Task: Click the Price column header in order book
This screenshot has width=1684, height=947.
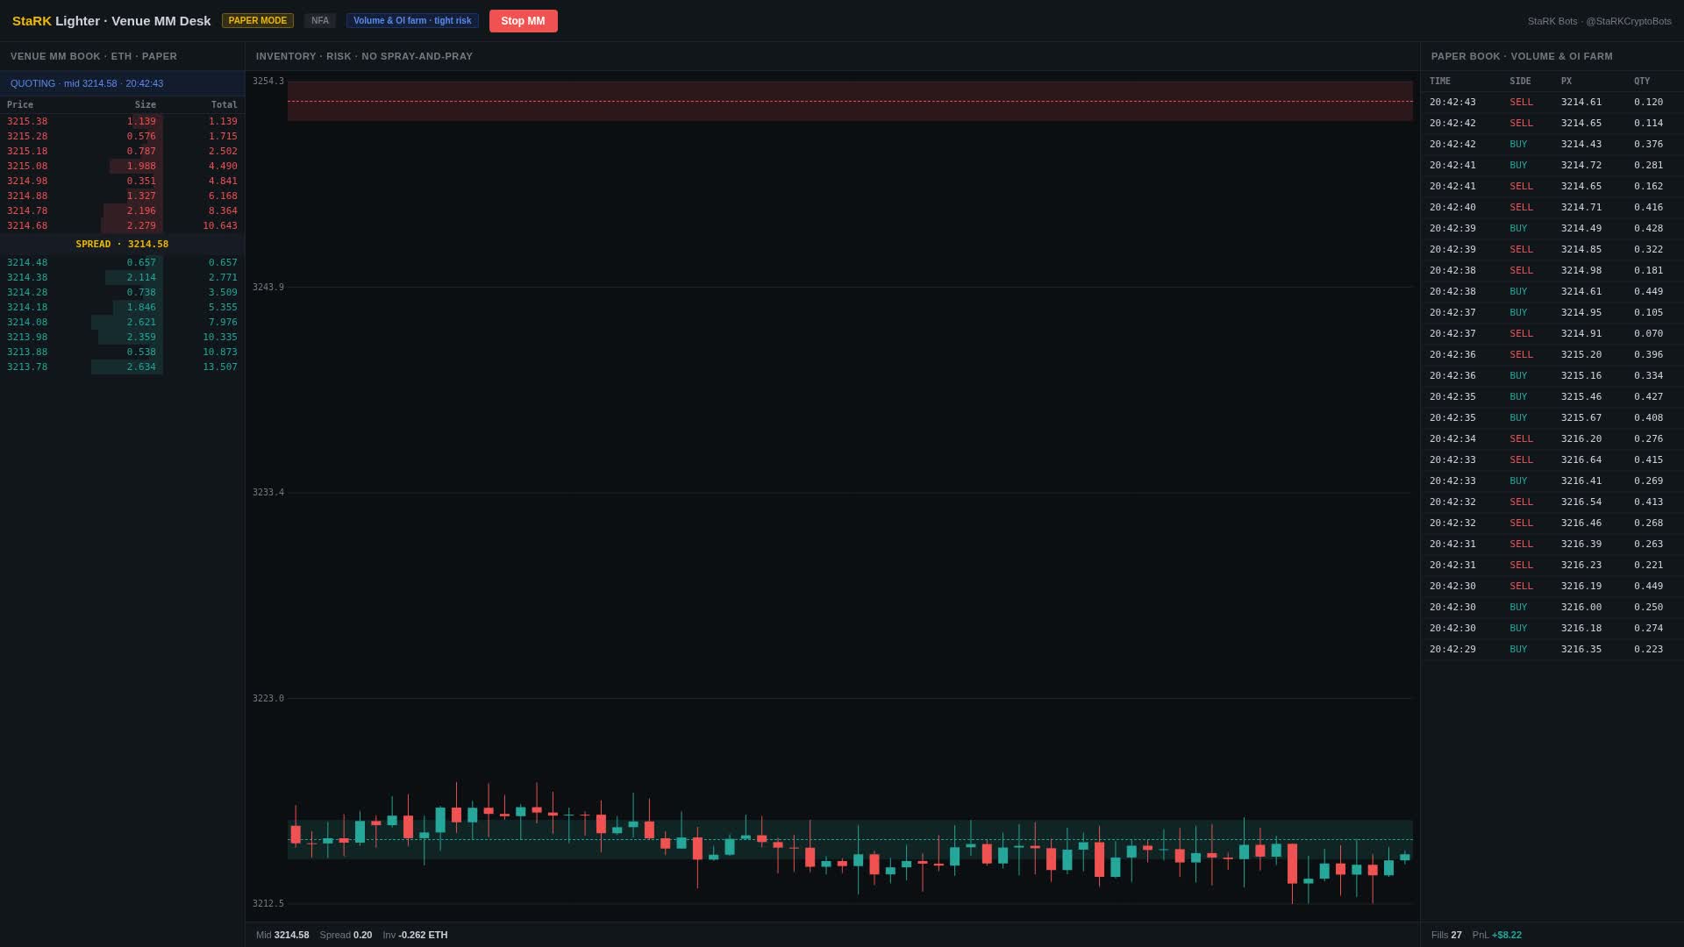Action: point(20,105)
